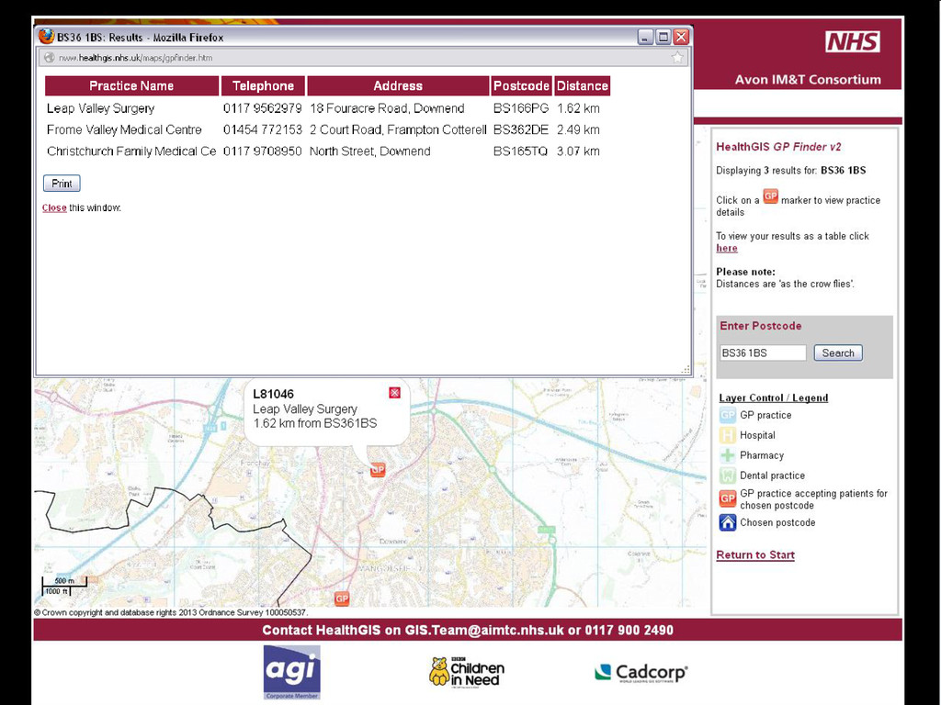Toggle Pharmacy layer icon in legend
This screenshot has height=705, width=941.
pyautogui.click(x=728, y=455)
